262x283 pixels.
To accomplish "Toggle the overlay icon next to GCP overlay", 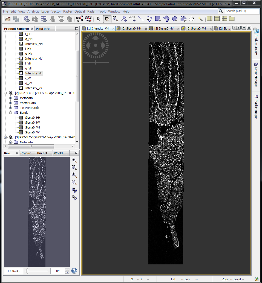I will pos(69,19).
